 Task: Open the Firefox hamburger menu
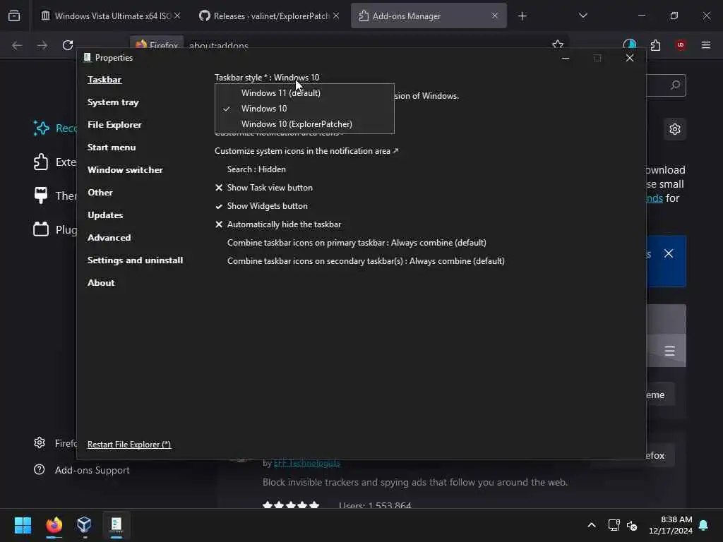pyautogui.click(x=706, y=44)
